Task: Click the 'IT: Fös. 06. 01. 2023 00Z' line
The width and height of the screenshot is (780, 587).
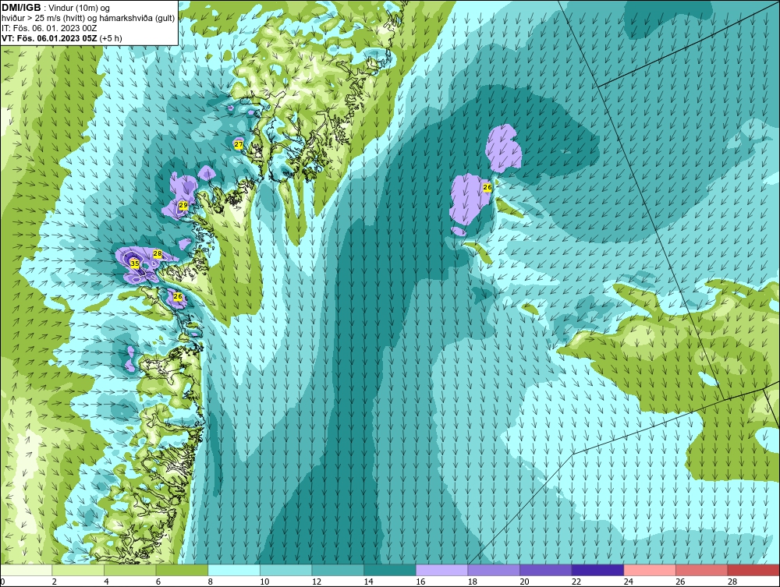Action: [x=49, y=28]
